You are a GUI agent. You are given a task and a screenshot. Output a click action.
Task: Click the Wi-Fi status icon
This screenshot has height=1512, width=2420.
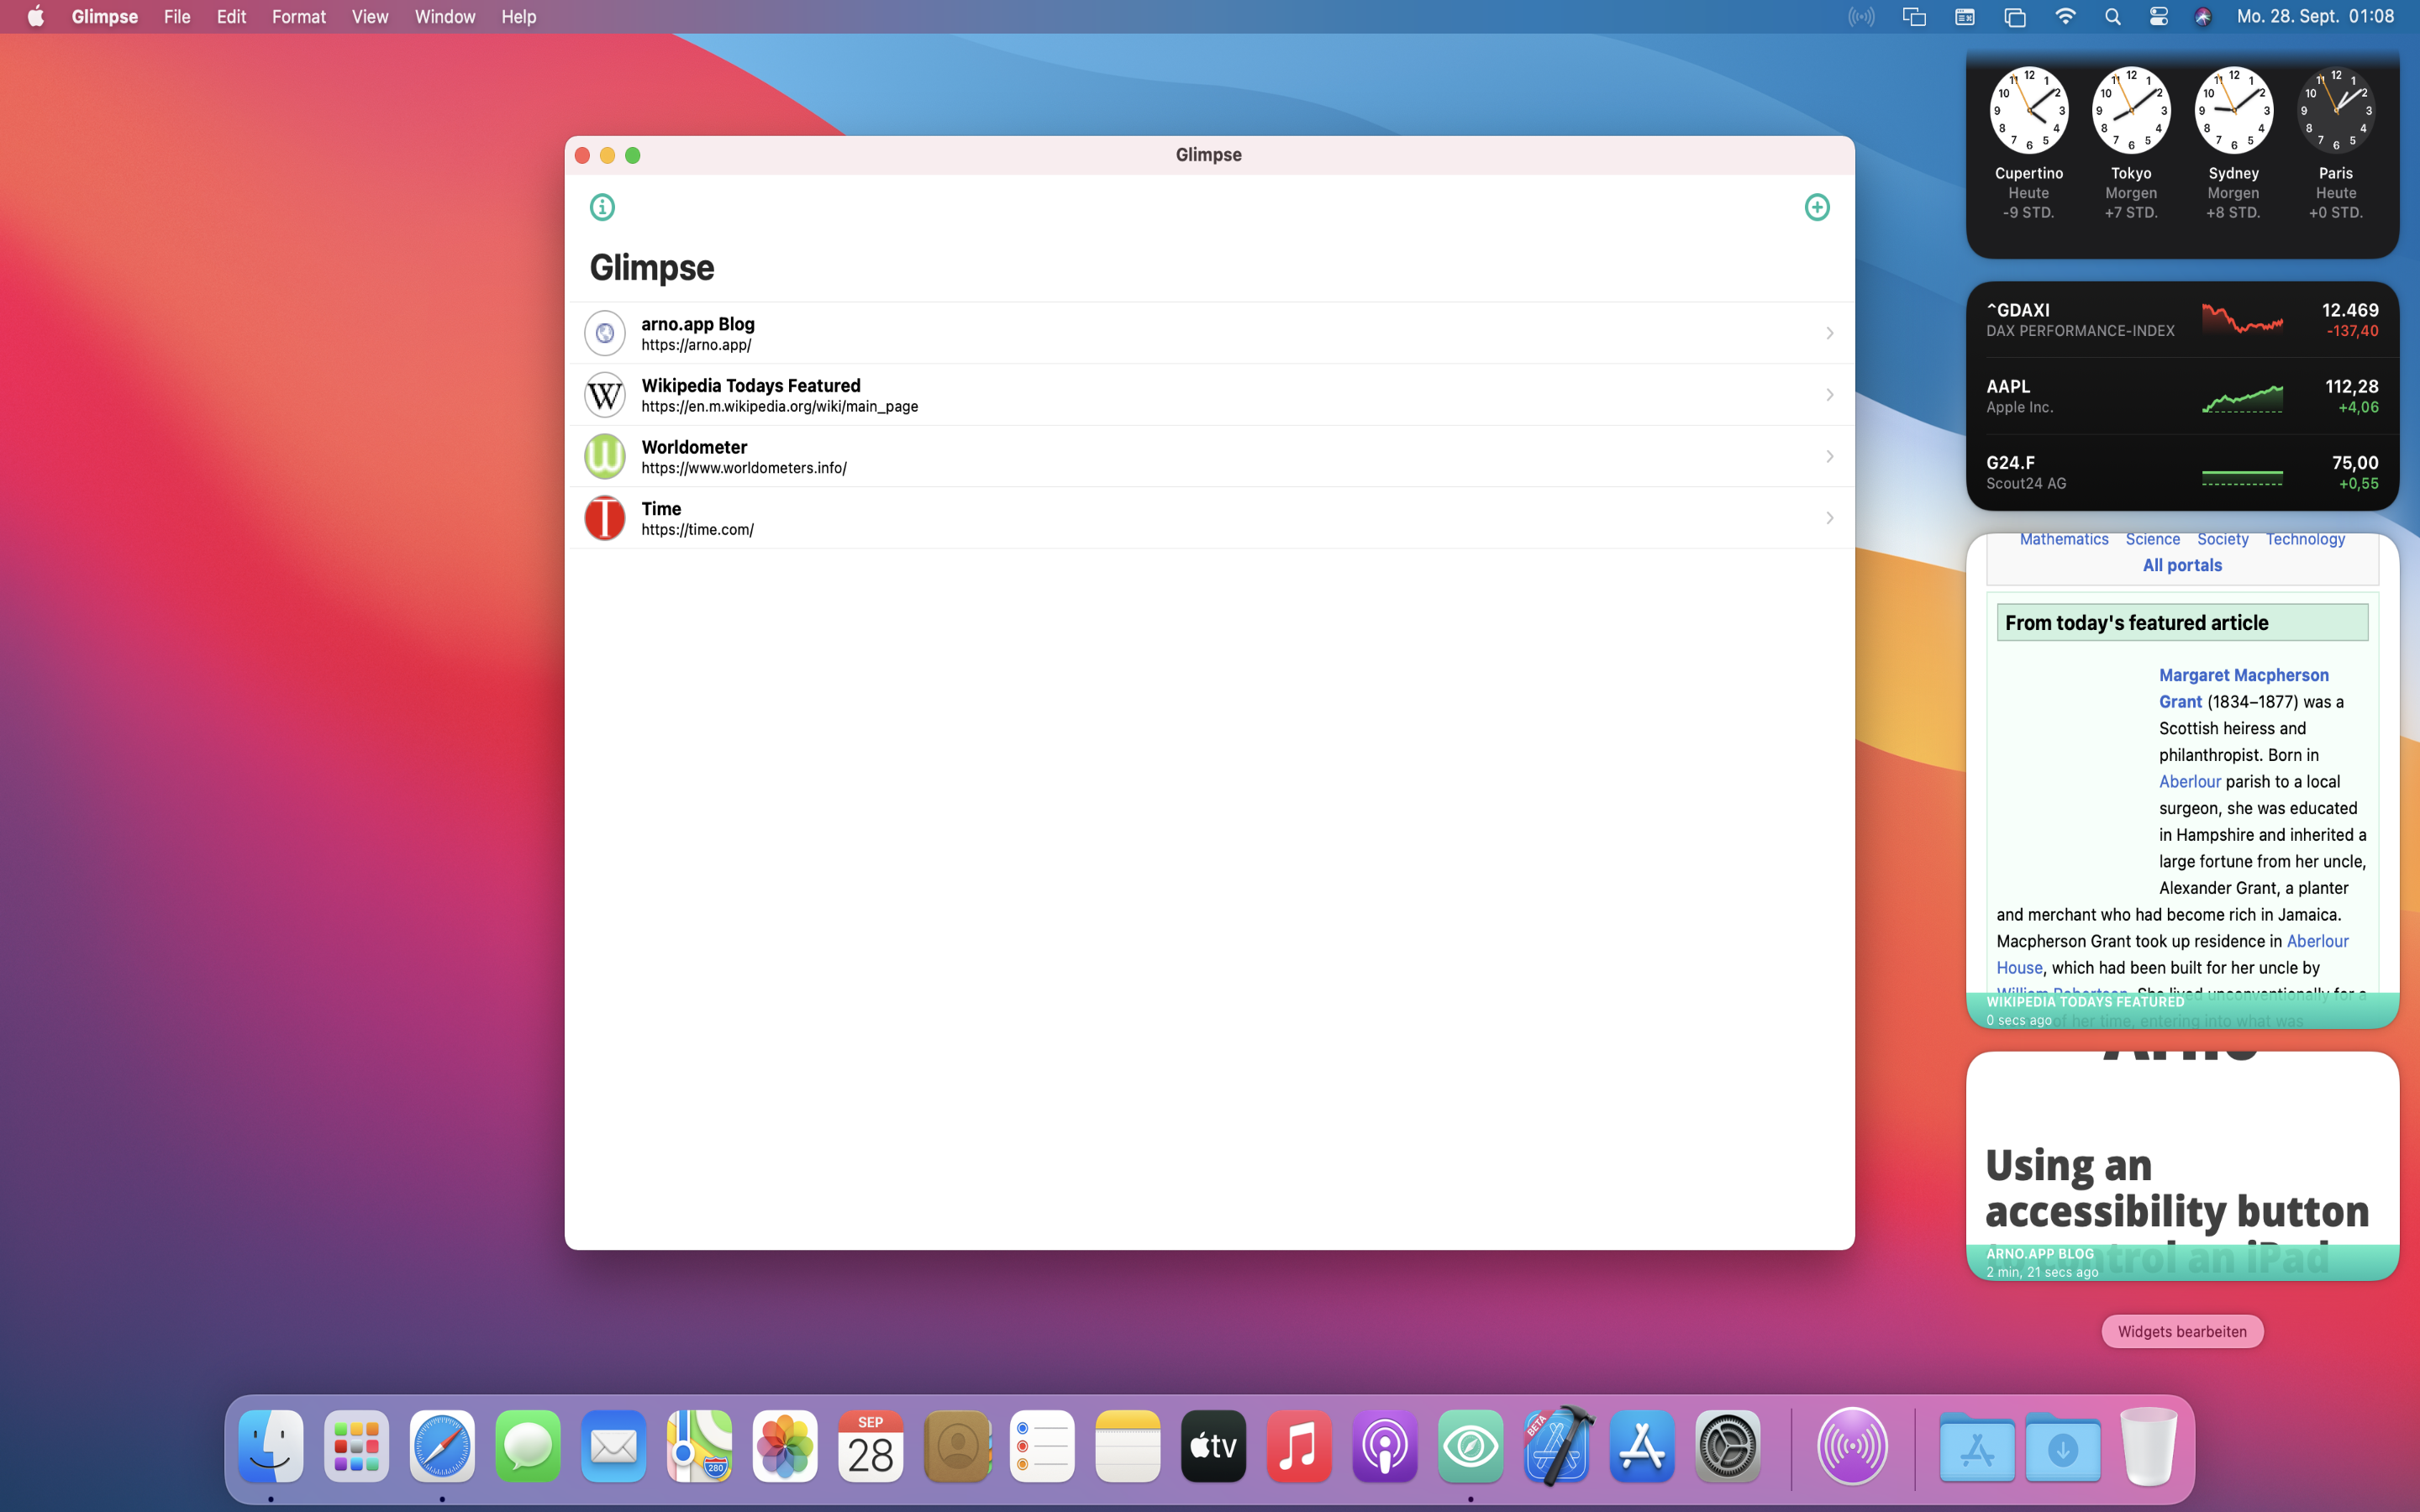(2065, 16)
